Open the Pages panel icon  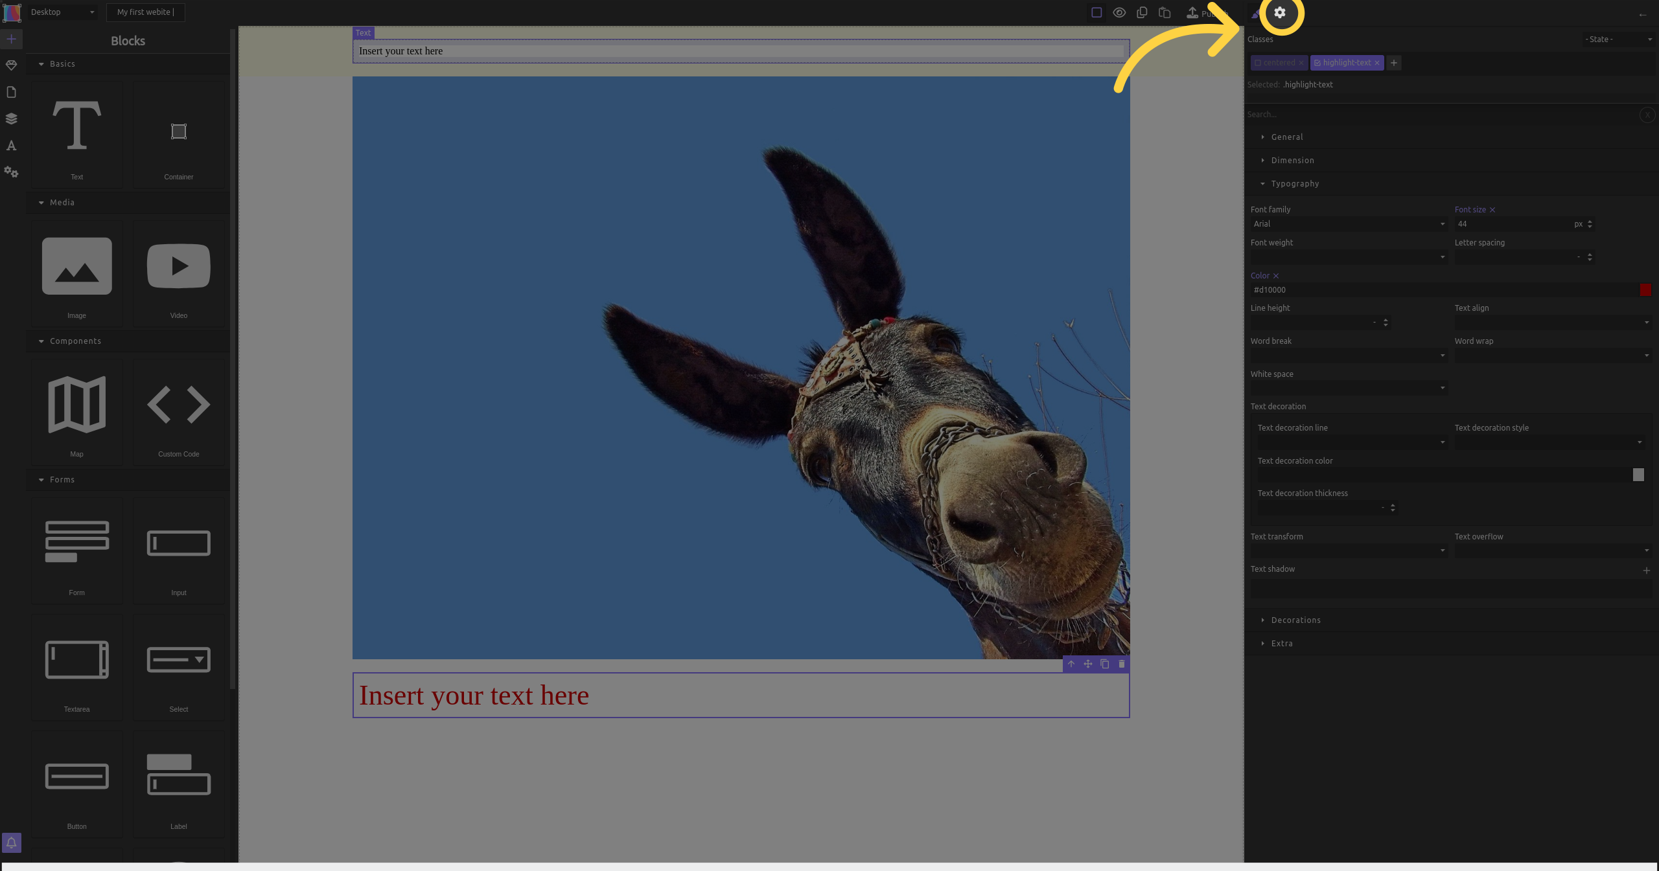(12, 92)
